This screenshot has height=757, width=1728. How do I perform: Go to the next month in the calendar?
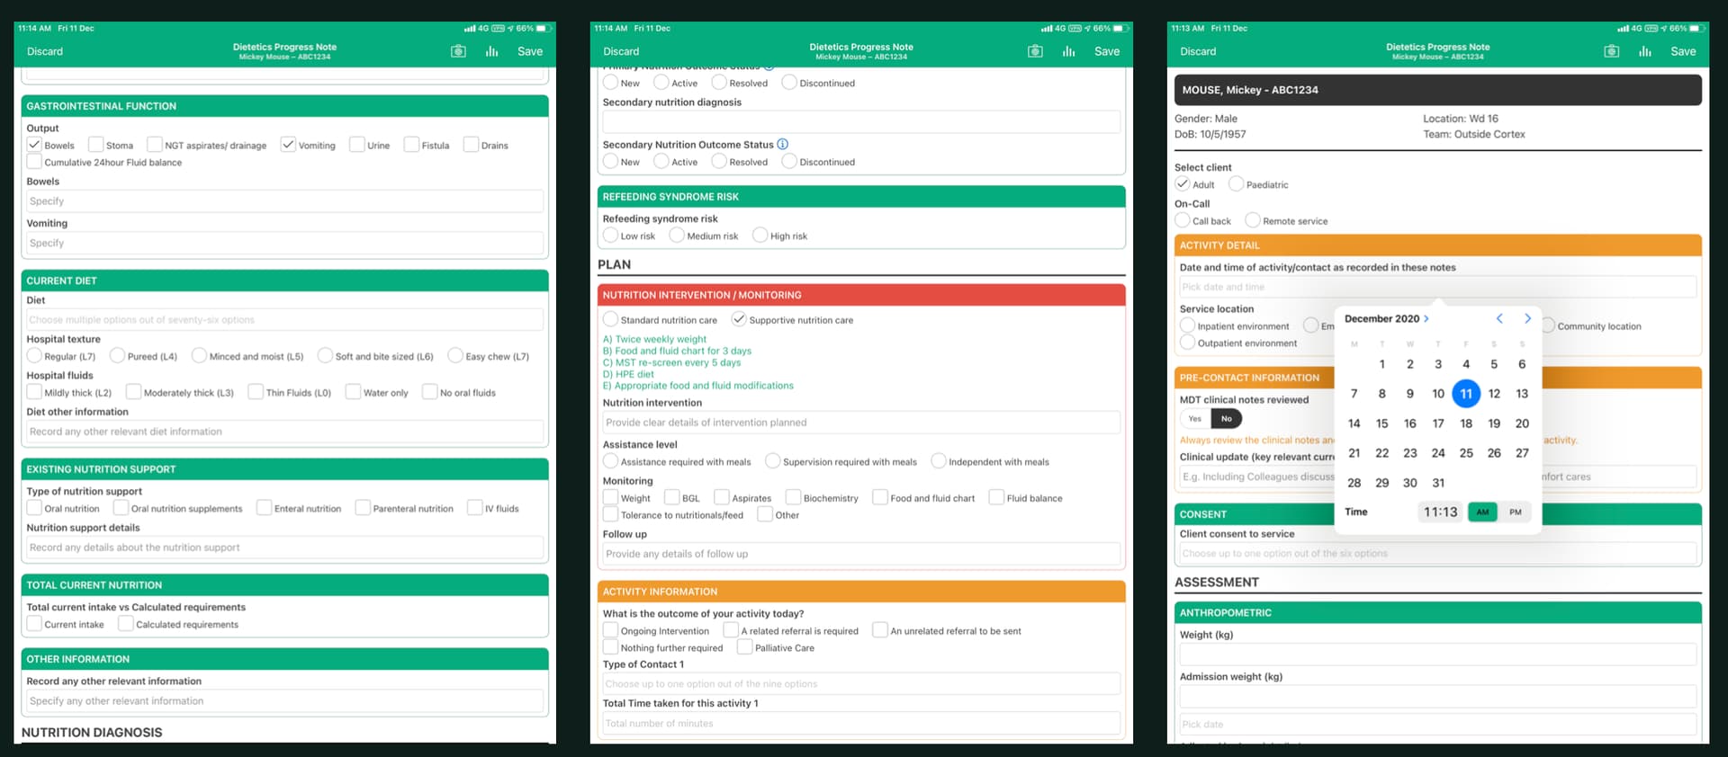[1527, 318]
